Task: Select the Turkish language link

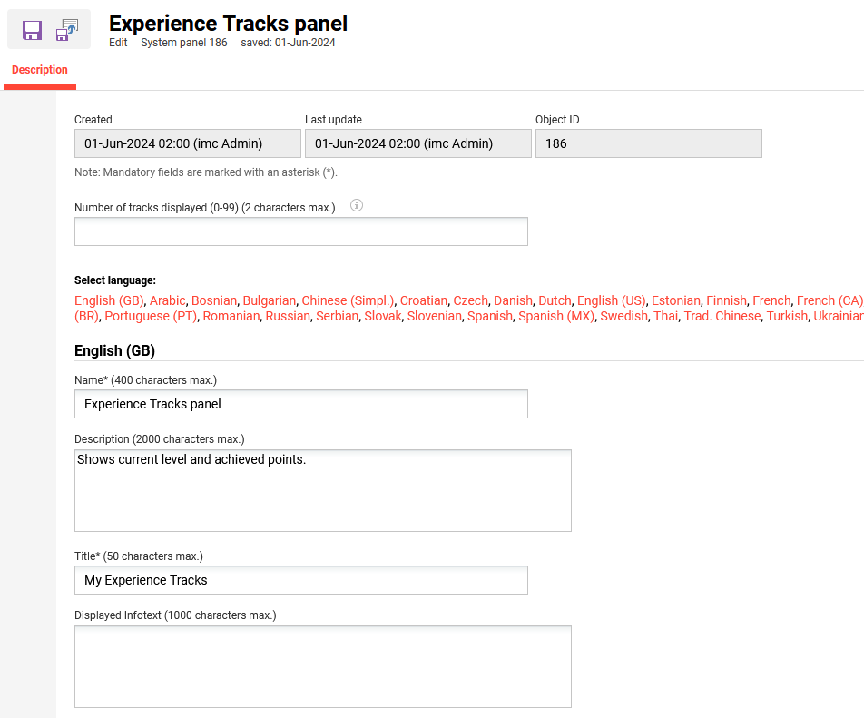Action: (x=786, y=316)
